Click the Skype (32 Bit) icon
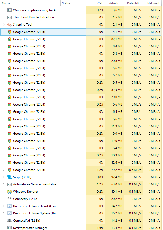 (10, 177)
